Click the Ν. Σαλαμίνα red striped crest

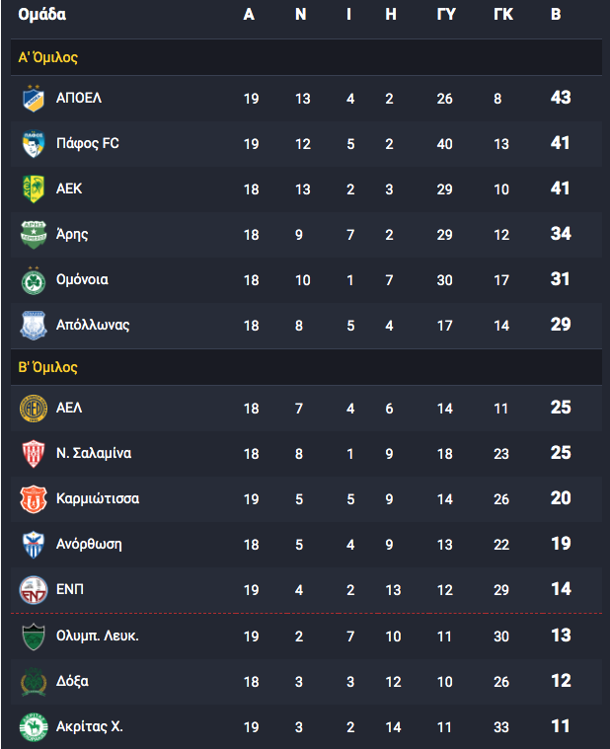(x=34, y=453)
